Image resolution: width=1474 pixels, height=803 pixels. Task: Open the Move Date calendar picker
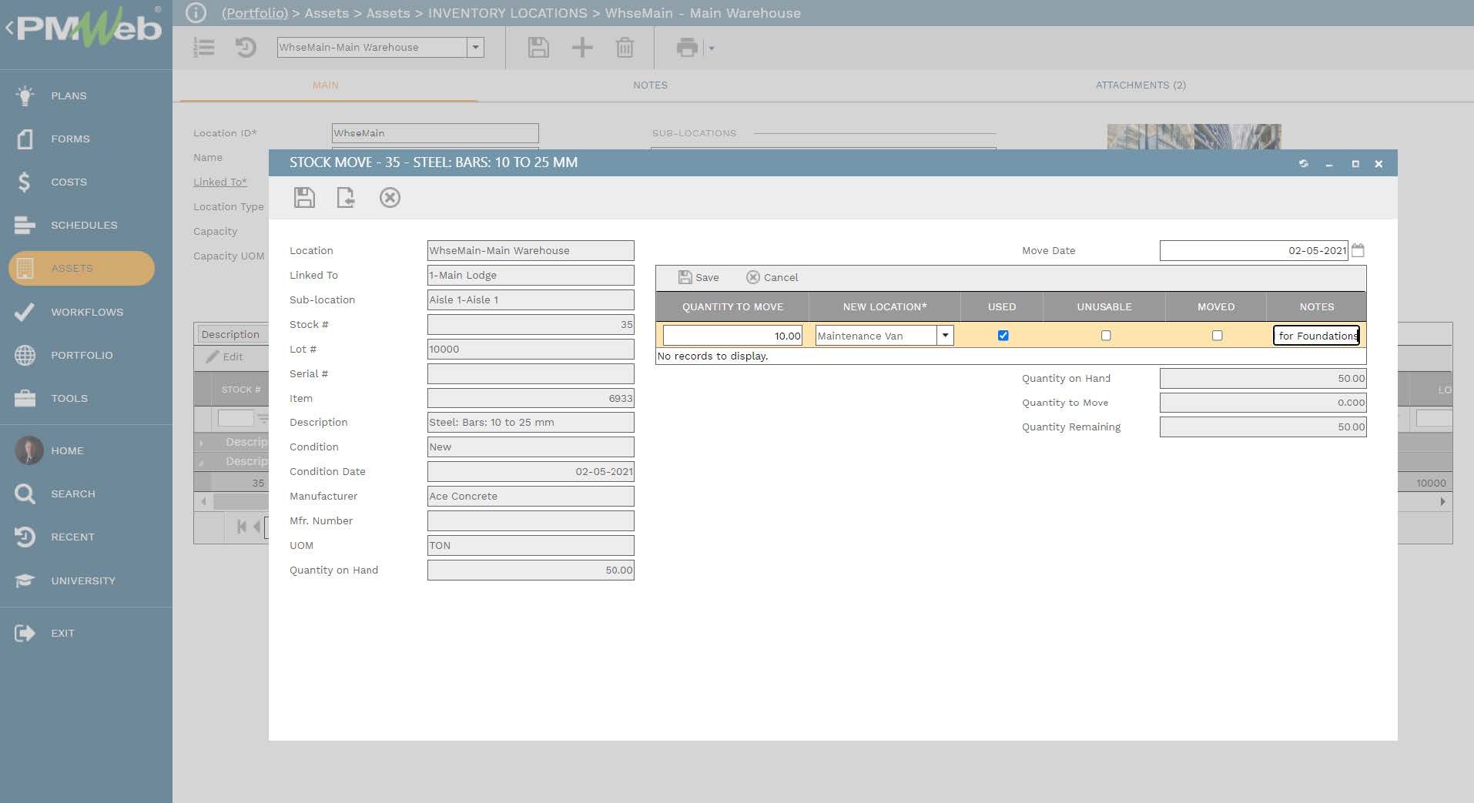coord(1358,250)
